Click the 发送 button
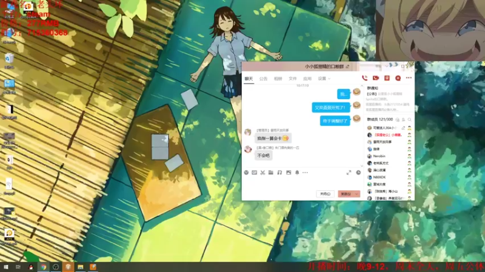 346,194
